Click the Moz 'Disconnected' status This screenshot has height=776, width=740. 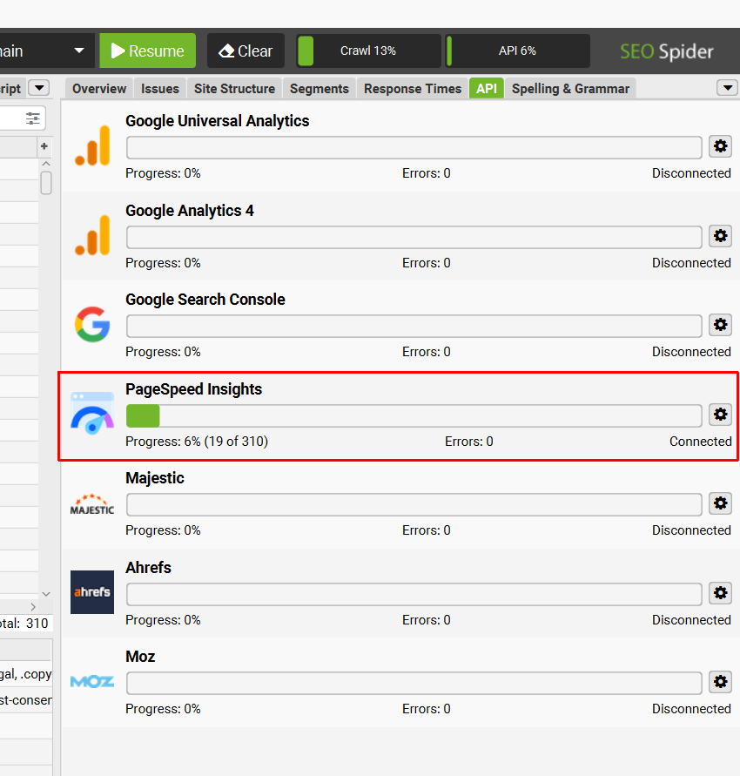click(691, 709)
